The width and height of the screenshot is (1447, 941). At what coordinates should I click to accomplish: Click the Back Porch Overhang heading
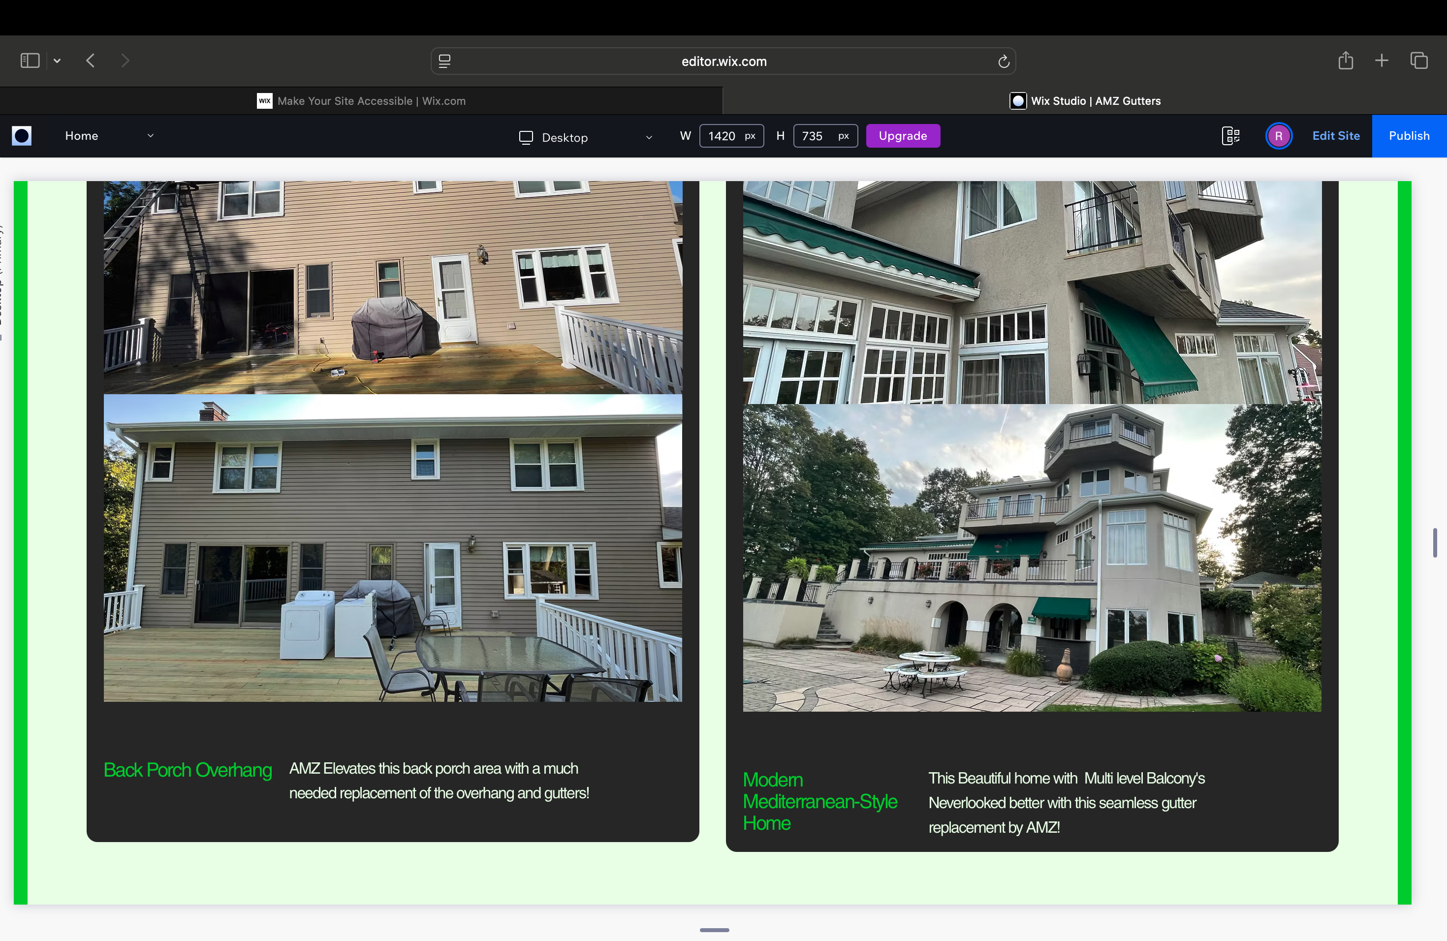[188, 770]
